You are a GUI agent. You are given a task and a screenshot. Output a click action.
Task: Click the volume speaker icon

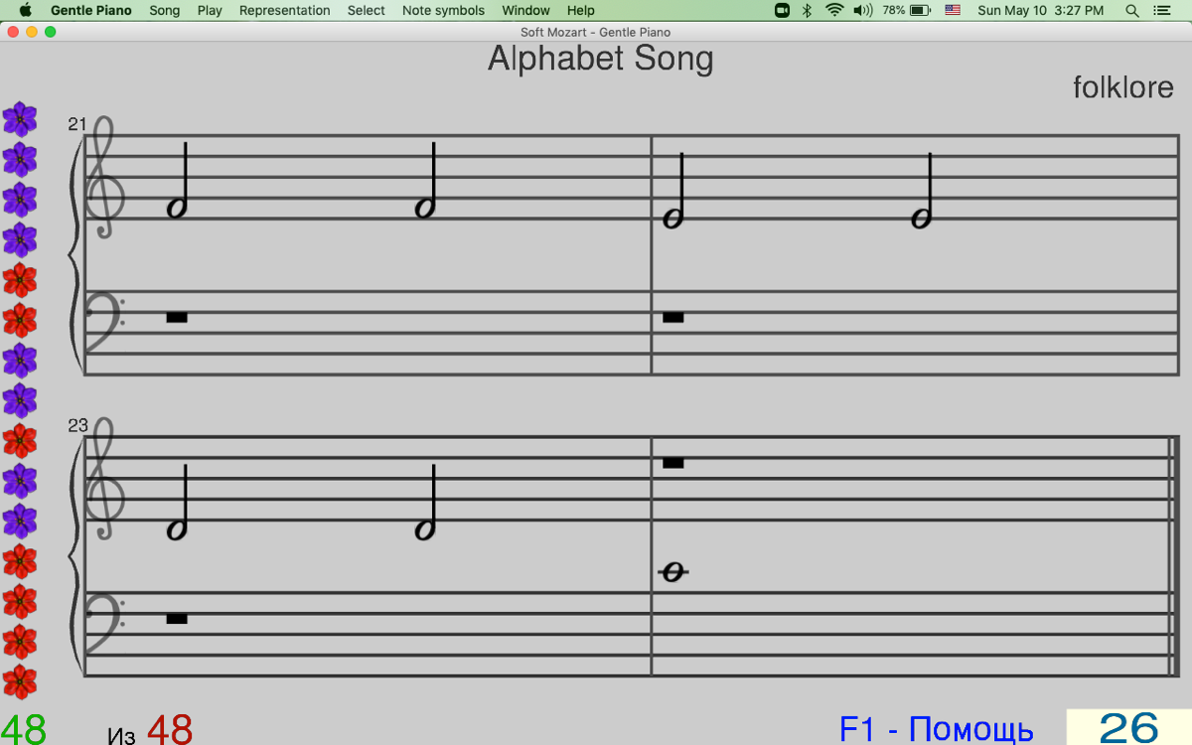(x=862, y=10)
